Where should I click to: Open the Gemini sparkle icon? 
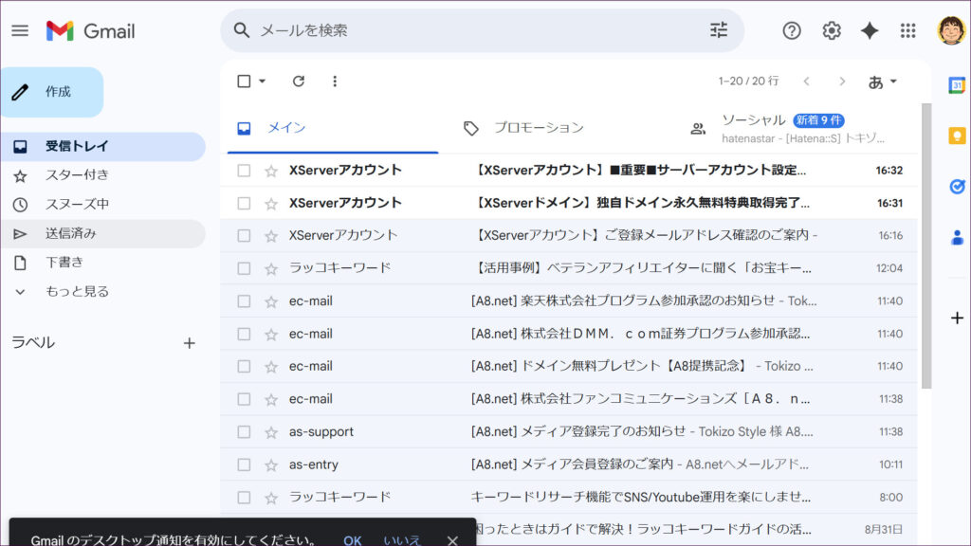click(870, 30)
